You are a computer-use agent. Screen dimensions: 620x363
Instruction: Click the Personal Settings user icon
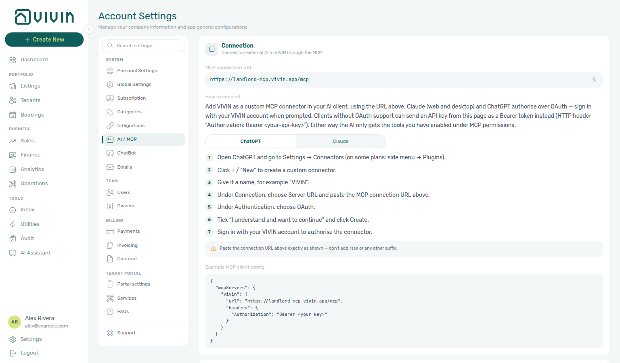click(110, 71)
